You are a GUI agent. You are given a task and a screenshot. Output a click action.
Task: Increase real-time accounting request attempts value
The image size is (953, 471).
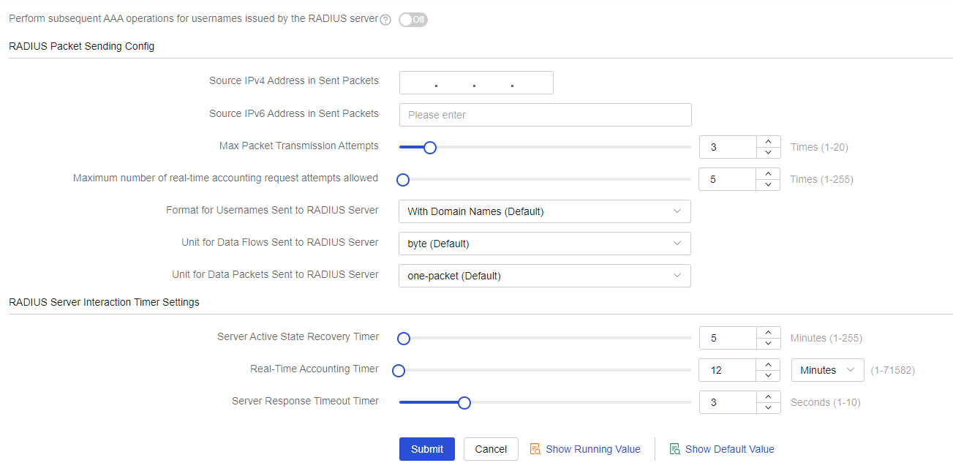point(768,174)
